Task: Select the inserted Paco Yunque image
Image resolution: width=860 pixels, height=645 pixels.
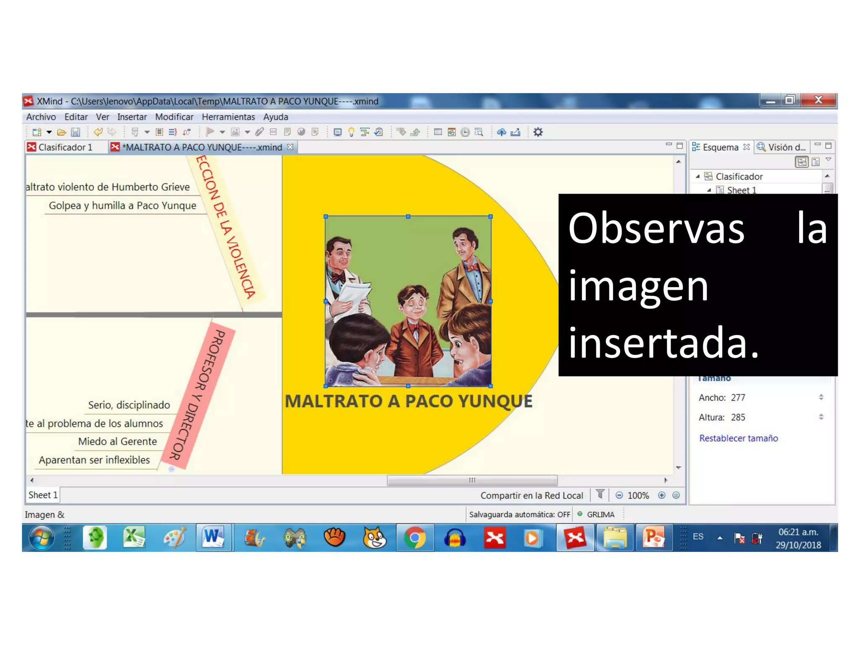Action: click(408, 301)
